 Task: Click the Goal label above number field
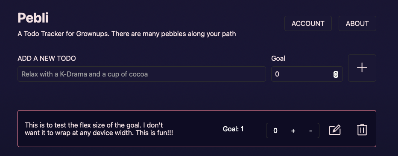[x=278, y=58]
